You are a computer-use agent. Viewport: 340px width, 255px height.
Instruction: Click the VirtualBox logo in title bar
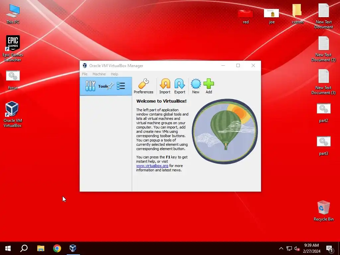point(85,65)
